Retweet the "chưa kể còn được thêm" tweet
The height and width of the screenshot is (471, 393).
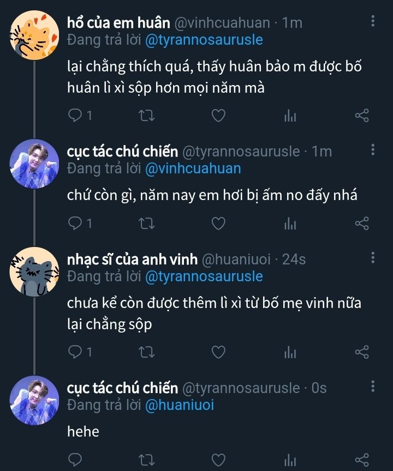pyautogui.click(x=147, y=352)
